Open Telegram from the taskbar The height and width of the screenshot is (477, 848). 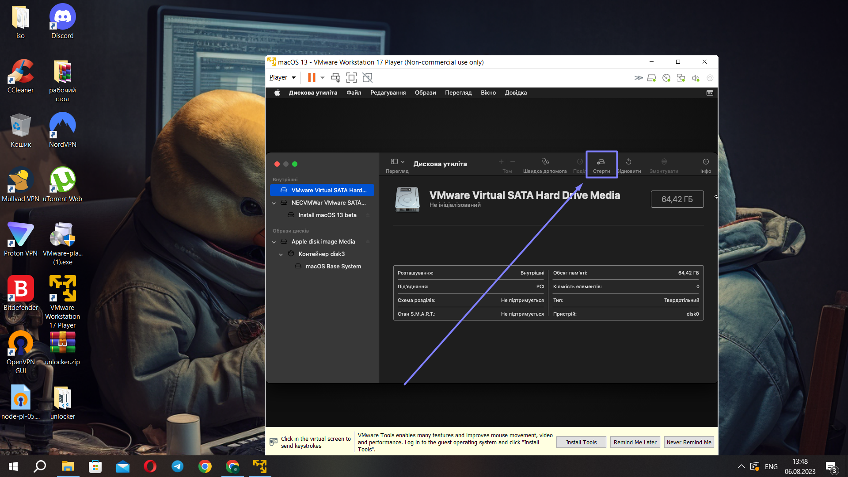click(177, 466)
